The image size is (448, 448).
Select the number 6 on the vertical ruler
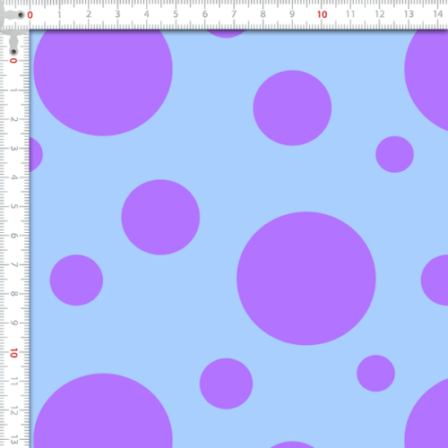coord(13,236)
